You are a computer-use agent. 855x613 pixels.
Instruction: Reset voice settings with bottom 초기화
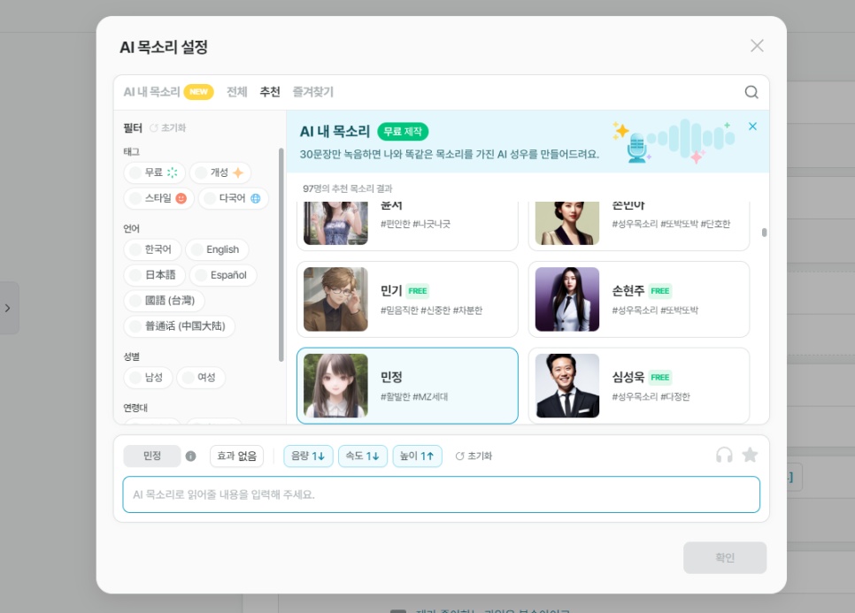coord(474,456)
